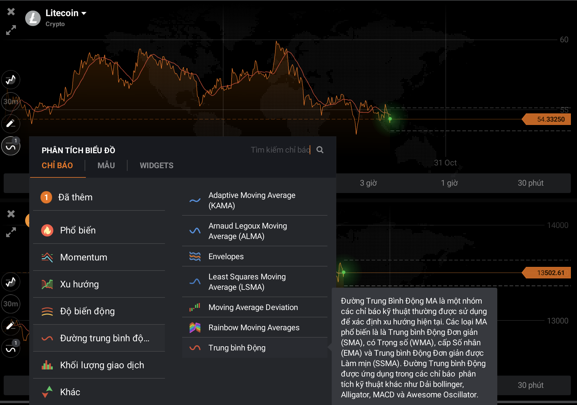Switch to the WIDGETS tab
The width and height of the screenshot is (577, 405).
[156, 165]
